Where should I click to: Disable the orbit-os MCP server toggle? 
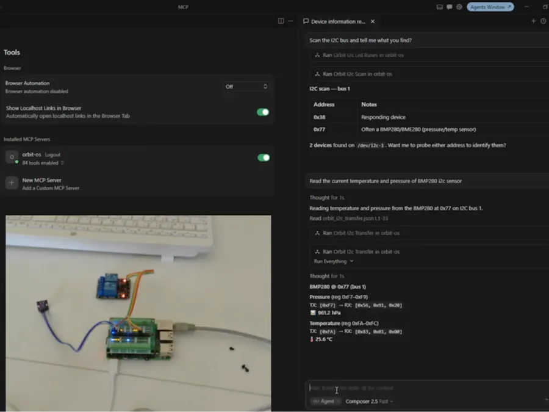(264, 157)
